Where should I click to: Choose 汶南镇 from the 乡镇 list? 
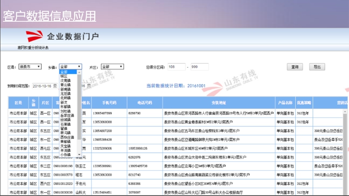click(x=65, y=81)
